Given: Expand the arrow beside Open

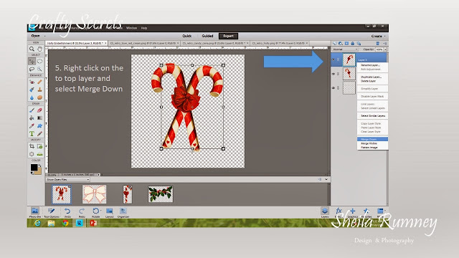Looking at the screenshot, I should click(44, 36).
